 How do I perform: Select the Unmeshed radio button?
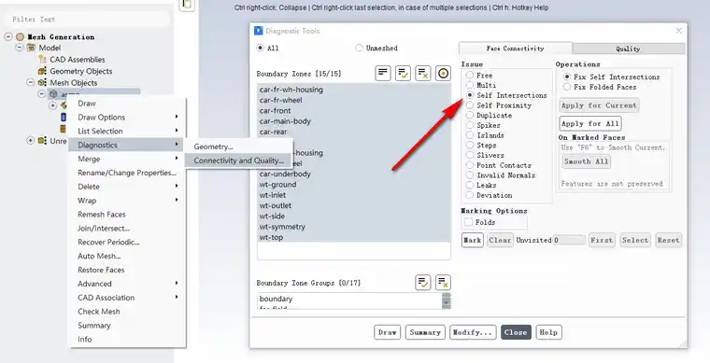pos(359,48)
